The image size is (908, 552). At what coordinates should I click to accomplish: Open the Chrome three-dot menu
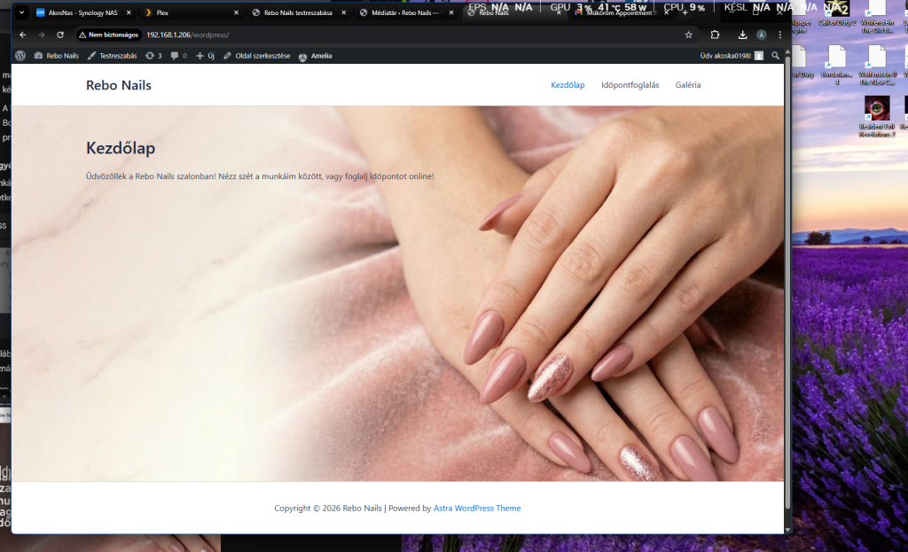pyautogui.click(x=780, y=35)
